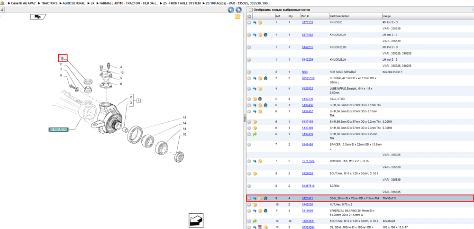The width and height of the screenshot is (474, 229).
Task: Click globe icon for spherical bearing 5119699
Action: click(265, 211)
